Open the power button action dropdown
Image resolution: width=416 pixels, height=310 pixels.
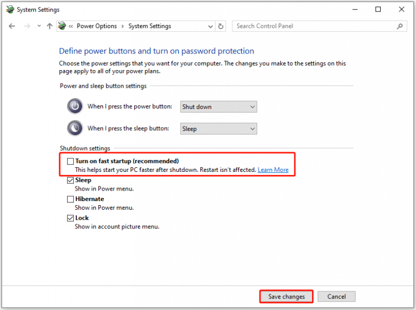coord(218,107)
